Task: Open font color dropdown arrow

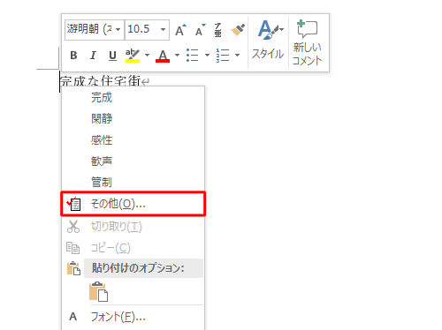Action: pyautogui.click(x=177, y=55)
